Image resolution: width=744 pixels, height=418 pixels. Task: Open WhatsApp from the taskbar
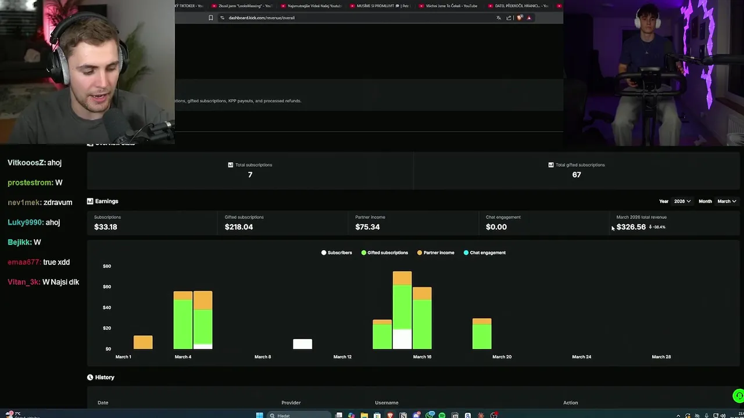click(430, 415)
